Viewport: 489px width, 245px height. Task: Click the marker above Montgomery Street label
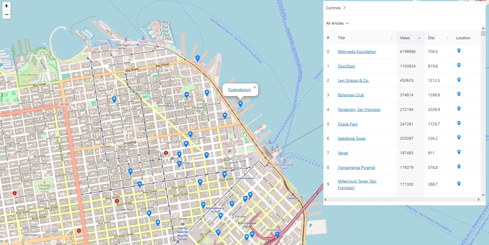(203, 205)
